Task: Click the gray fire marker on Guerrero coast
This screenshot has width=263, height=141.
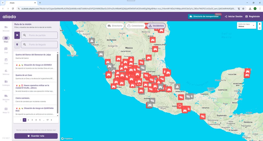Action: coord(150,105)
